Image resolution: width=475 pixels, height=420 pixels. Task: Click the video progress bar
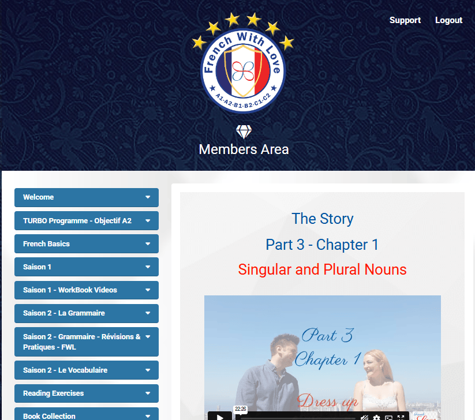298,418
